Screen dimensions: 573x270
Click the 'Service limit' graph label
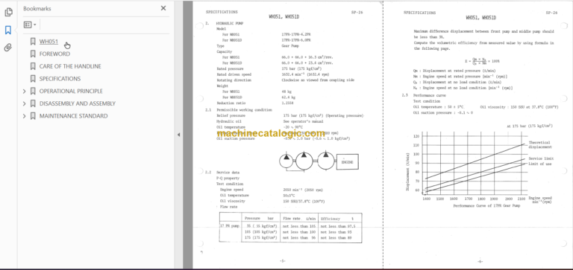[x=541, y=158]
